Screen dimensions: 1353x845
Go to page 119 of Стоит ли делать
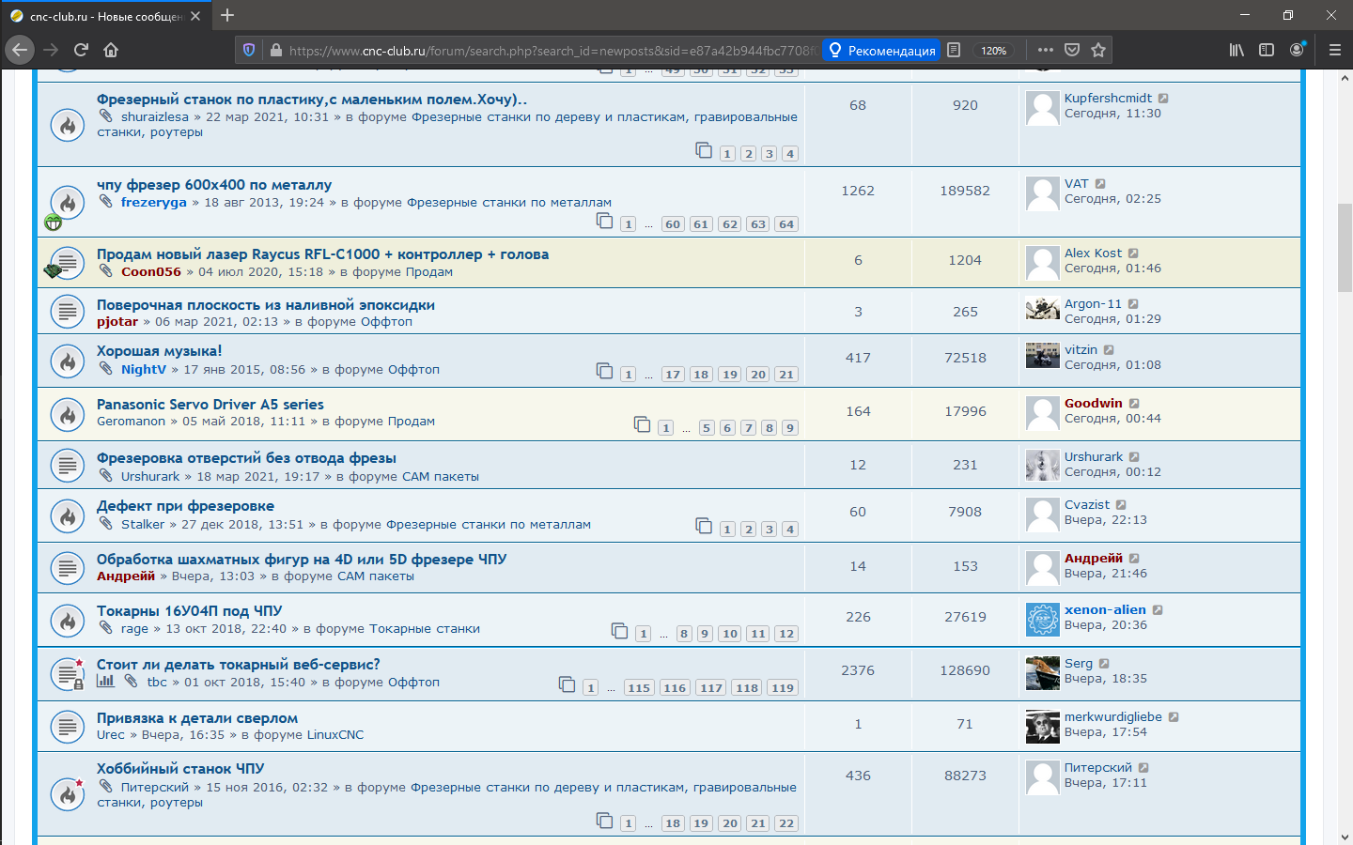tap(783, 688)
